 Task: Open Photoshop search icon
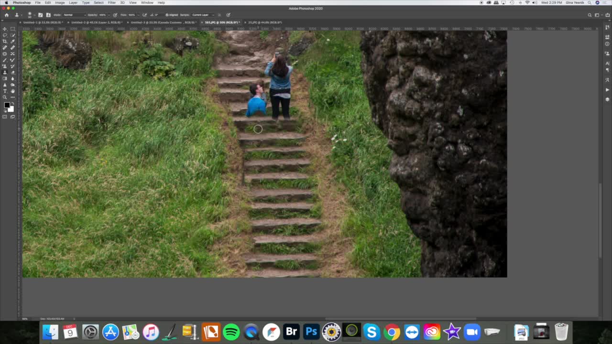590,15
